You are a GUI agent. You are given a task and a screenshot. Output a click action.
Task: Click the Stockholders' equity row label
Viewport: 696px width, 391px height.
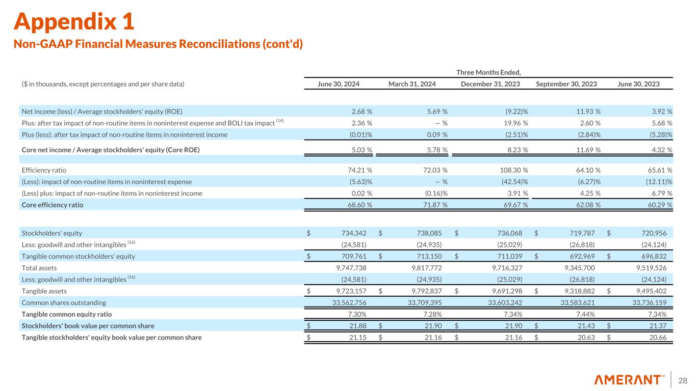[51, 233]
